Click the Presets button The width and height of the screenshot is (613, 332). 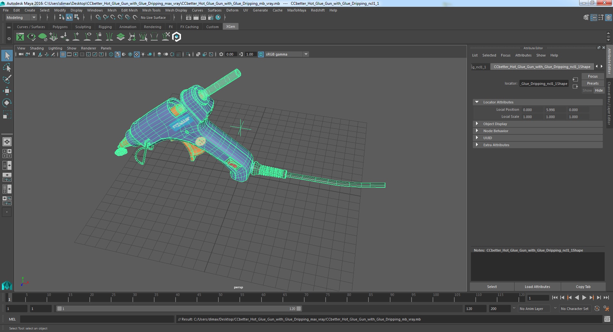click(x=593, y=83)
